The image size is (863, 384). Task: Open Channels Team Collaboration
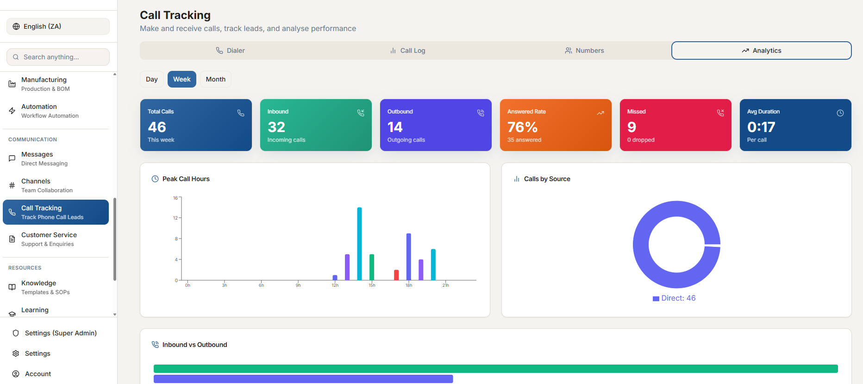56,185
